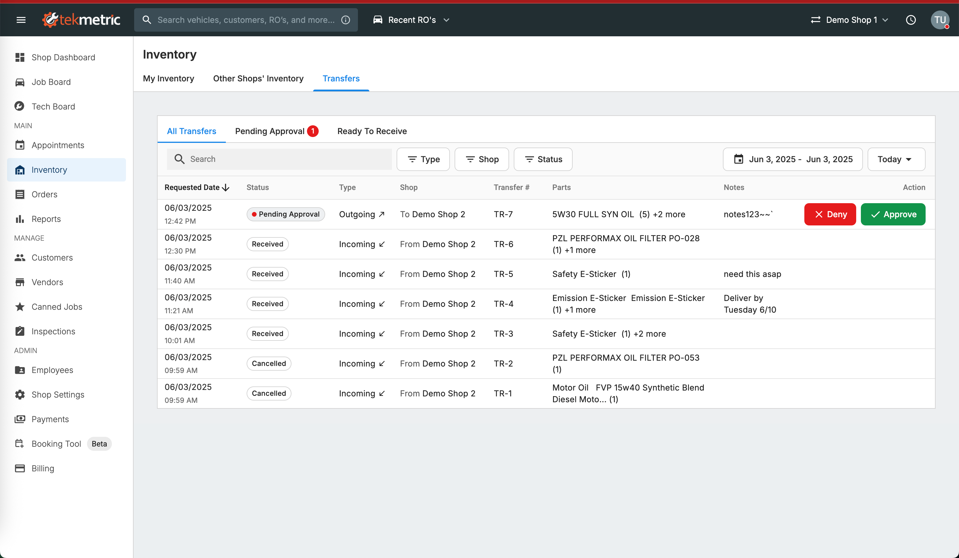Open the Shop filter

(482, 159)
